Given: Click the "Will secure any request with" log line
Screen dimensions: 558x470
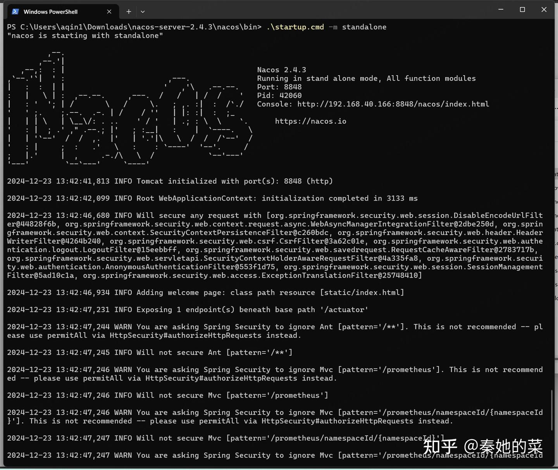Looking at the screenshot, I should (275, 245).
